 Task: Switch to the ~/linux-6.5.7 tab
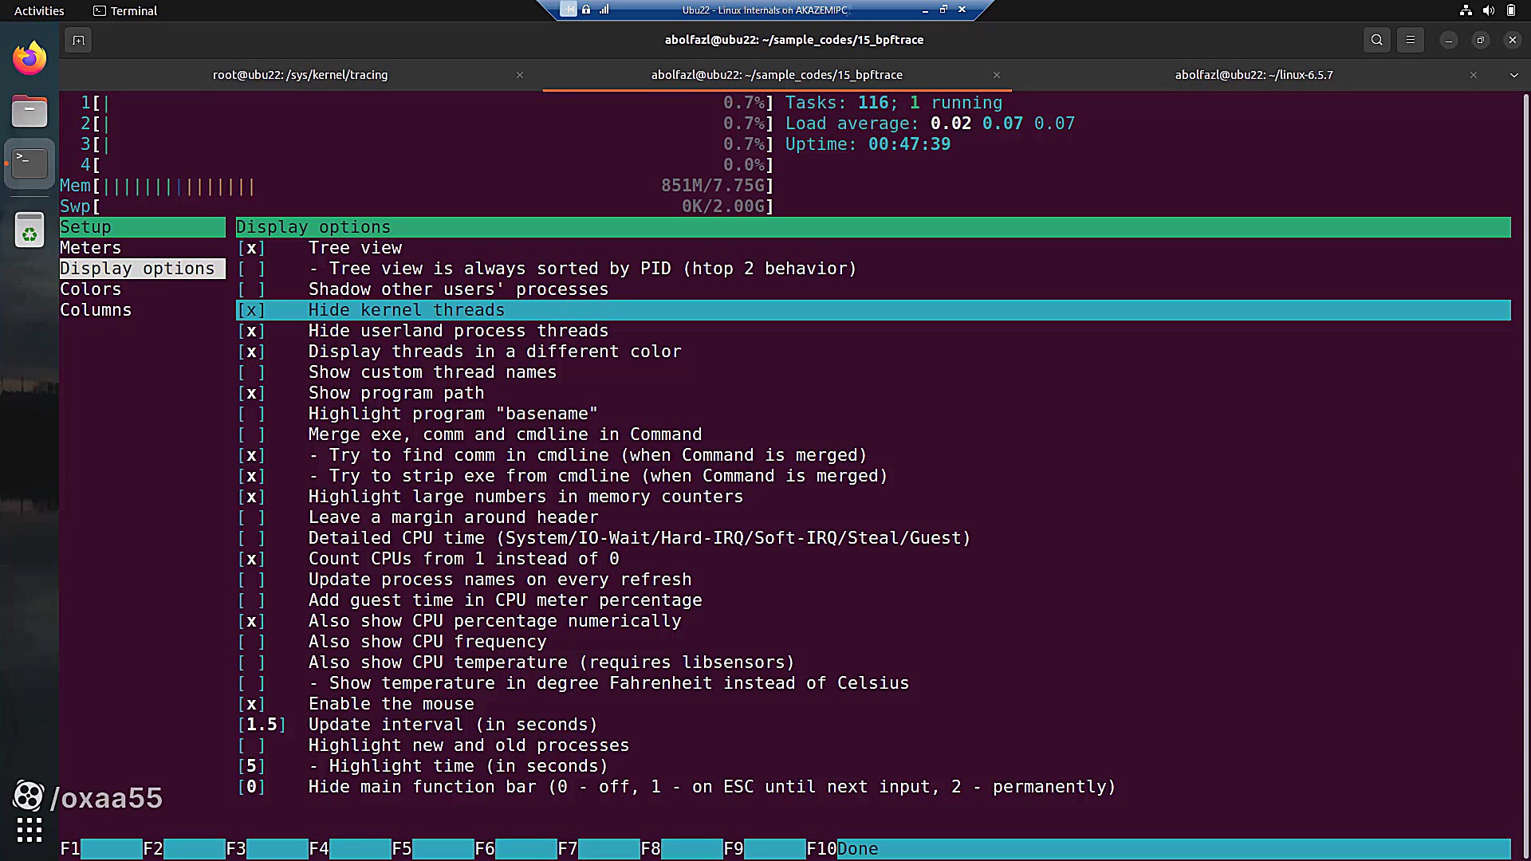[1254, 75]
